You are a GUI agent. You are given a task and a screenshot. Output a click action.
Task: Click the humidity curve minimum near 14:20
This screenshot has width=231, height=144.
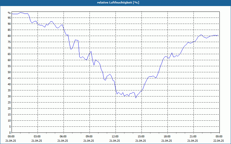(x=136, y=98)
